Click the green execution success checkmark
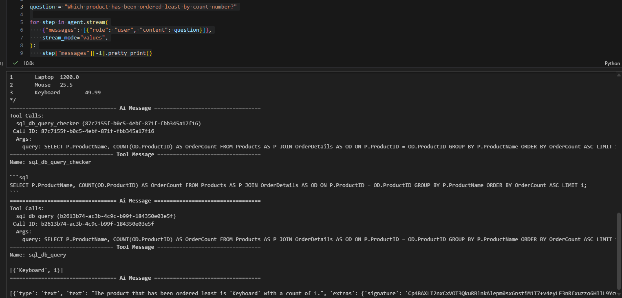Image resolution: width=622 pixels, height=298 pixels. point(15,63)
